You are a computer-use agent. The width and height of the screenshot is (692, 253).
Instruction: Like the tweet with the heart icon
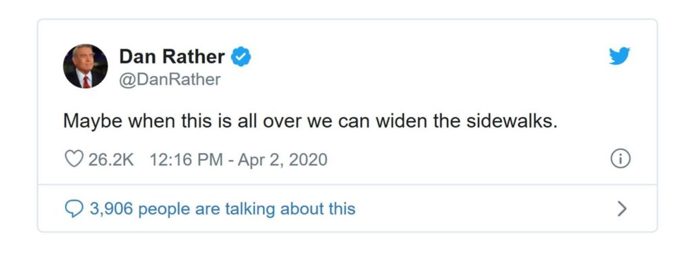point(74,159)
